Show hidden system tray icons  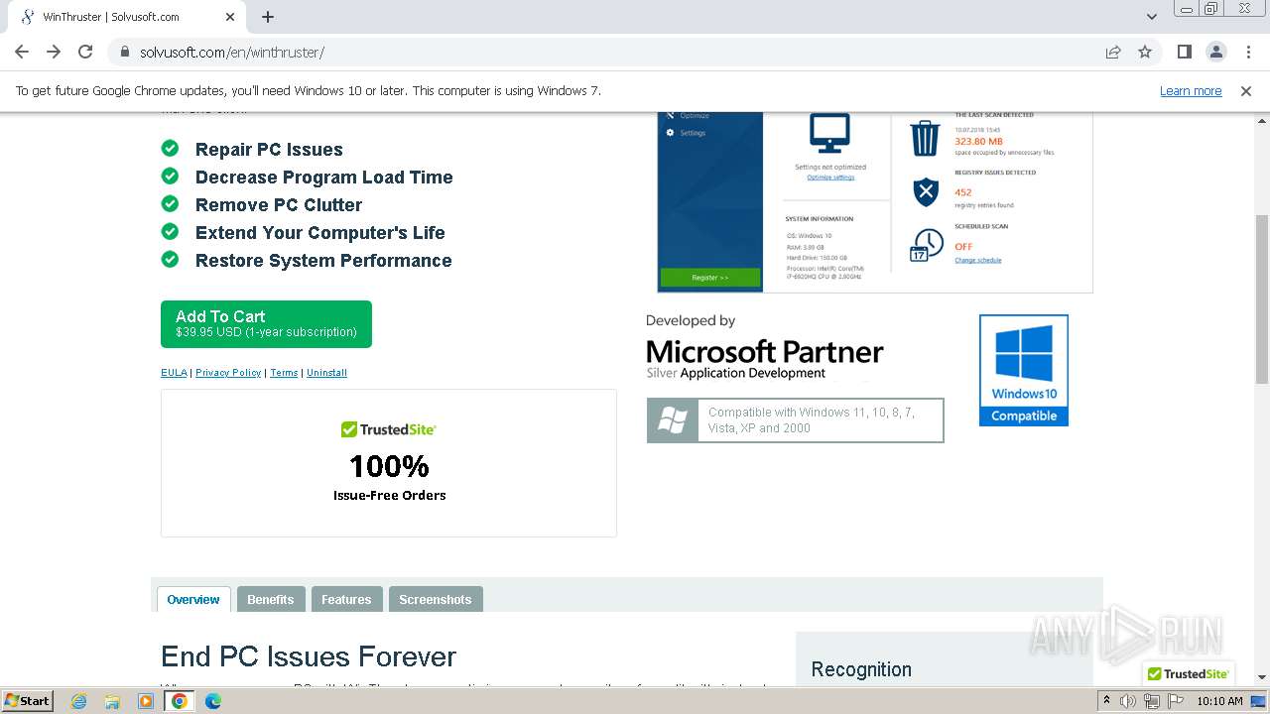coord(1107,701)
